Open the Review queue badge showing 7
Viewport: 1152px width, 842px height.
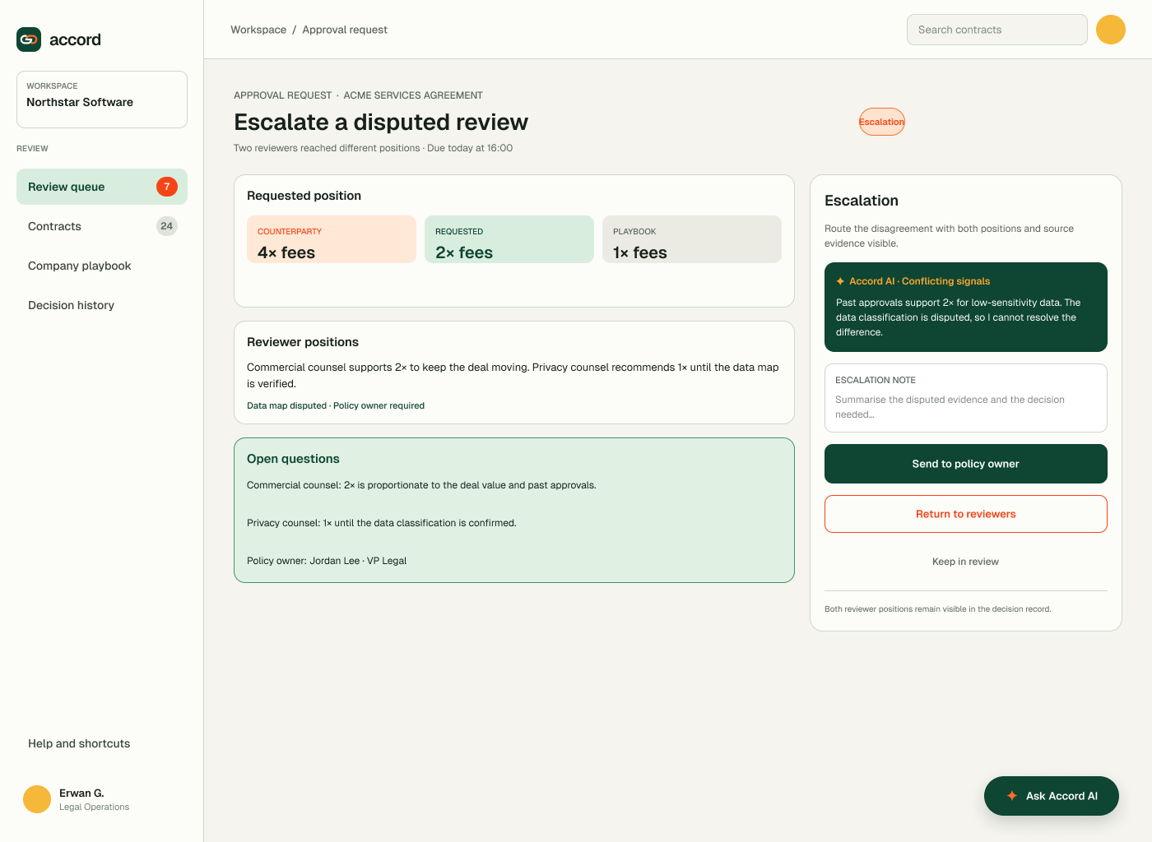point(167,187)
